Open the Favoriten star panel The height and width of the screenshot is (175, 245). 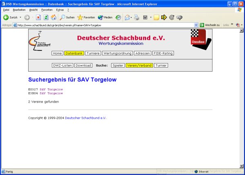[x=86, y=17]
